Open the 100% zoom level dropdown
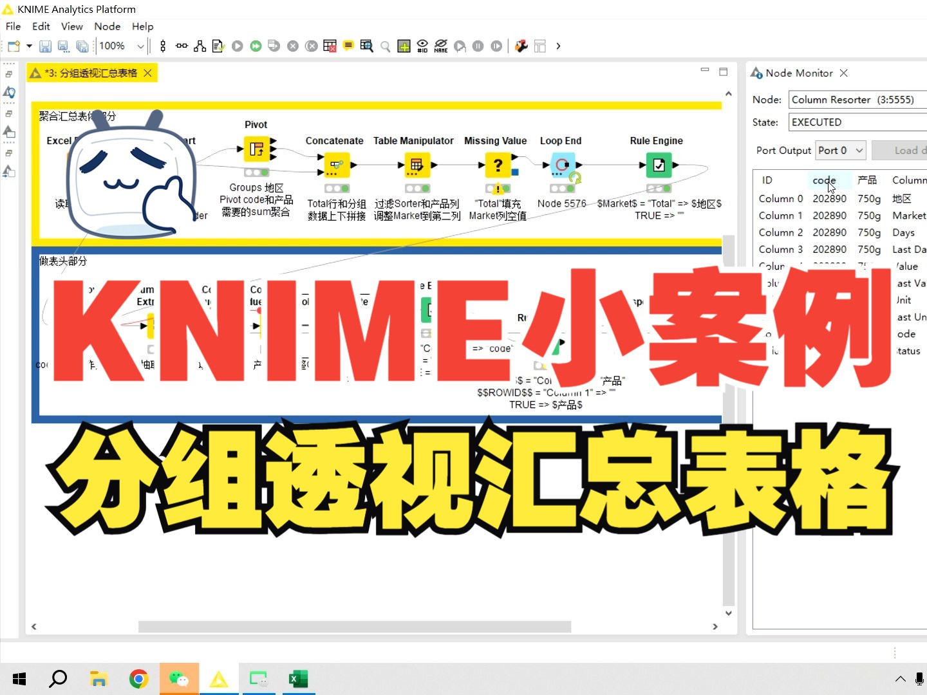Image resolution: width=927 pixels, height=695 pixels. [x=140, y=46]
